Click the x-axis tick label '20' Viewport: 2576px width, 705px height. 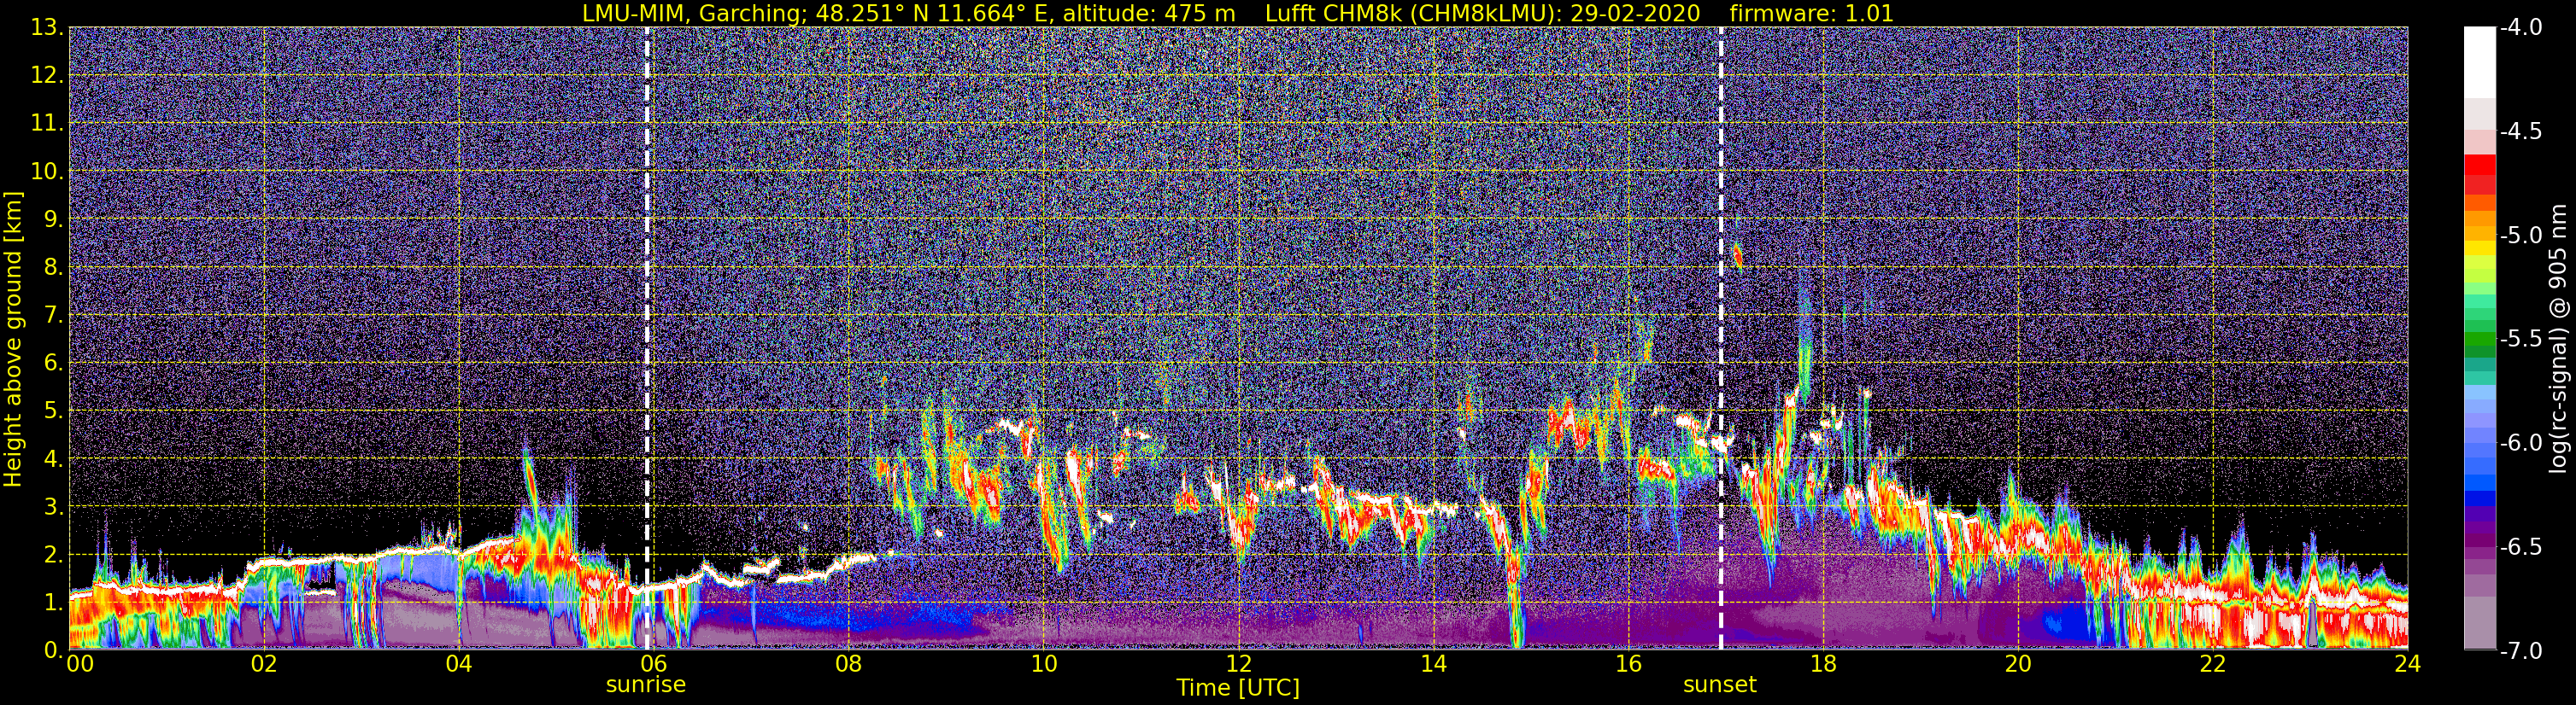point(2018,664)
